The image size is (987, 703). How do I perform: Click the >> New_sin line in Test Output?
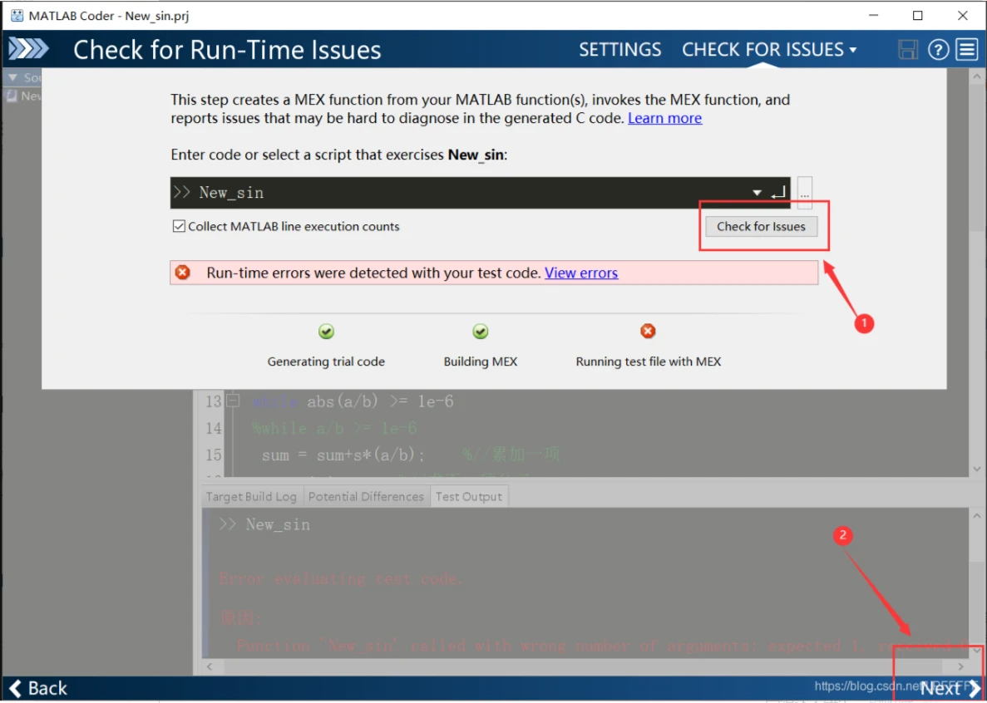[264, 524]
